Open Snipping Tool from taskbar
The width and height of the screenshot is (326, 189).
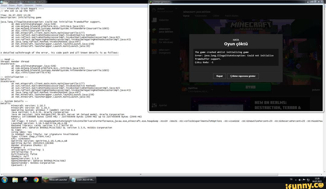click(x=26, y=180)
